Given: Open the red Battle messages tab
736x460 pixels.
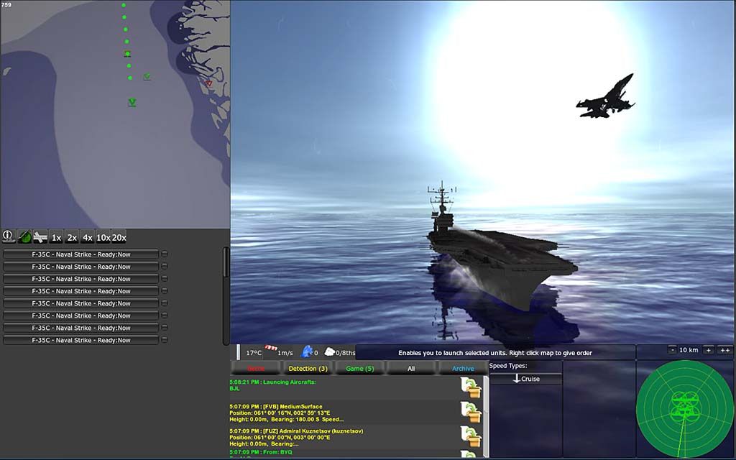Looking at the screenshot, I should [x=256, y=369].
